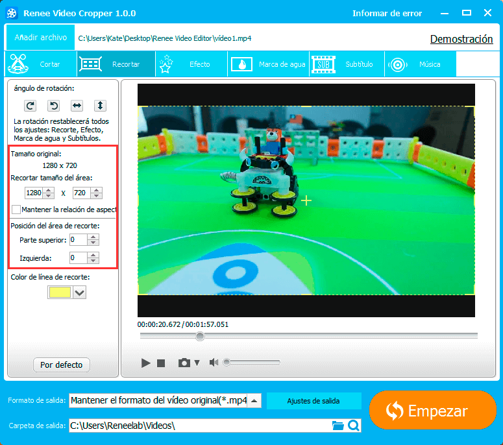Flip video horizontally icon
503x445 pixels.
[77, 106]
